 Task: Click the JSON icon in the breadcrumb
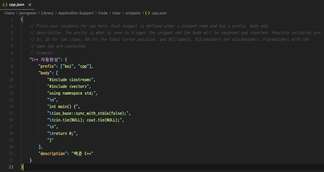point(147,13)
